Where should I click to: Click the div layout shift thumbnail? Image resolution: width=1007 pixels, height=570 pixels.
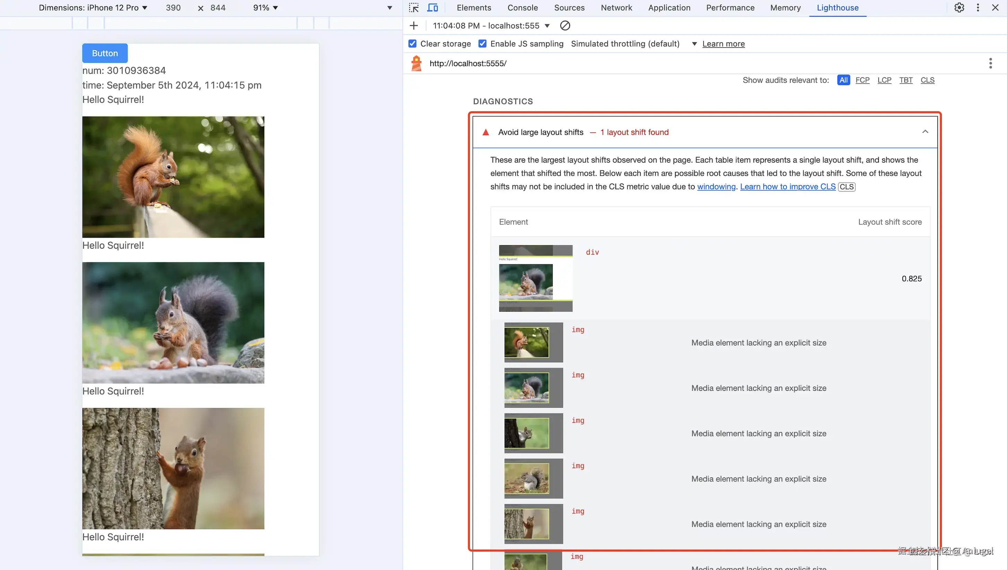point(536,278)
